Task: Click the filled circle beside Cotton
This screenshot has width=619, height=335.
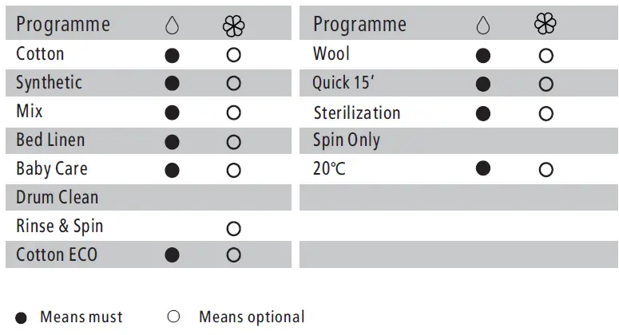Action: coord(172,56)
